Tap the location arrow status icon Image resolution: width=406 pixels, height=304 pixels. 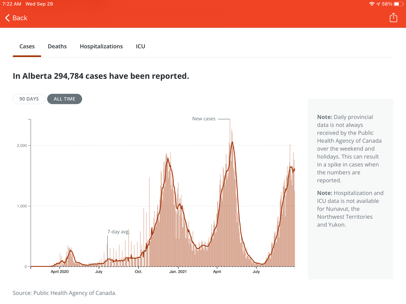pos(378,4)
